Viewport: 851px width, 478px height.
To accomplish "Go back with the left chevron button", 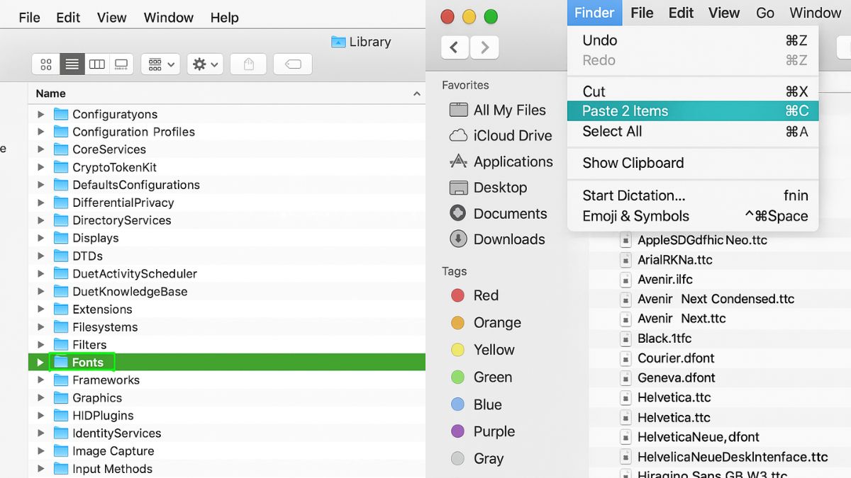I will tap(455, 47).
